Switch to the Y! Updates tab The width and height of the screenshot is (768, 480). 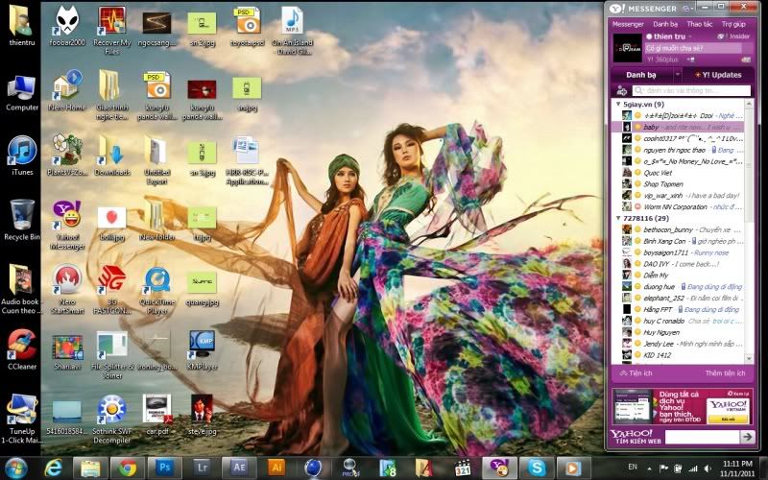[716, 74]
